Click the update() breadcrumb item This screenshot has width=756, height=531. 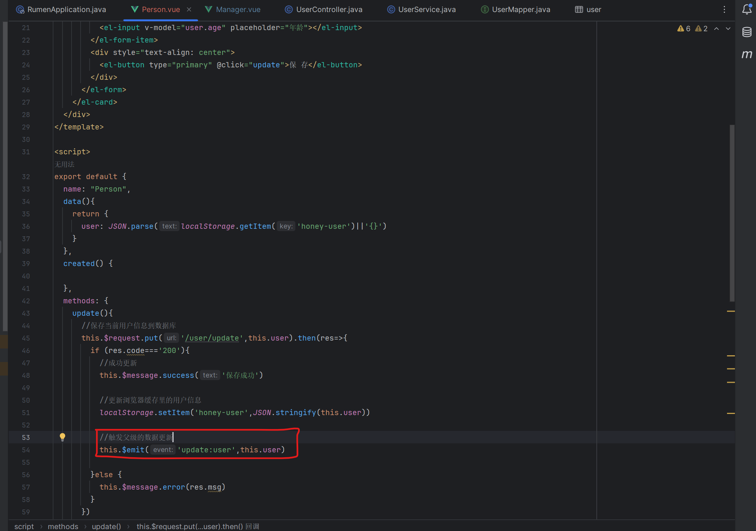pyautogui.click(x=106, y=526)
